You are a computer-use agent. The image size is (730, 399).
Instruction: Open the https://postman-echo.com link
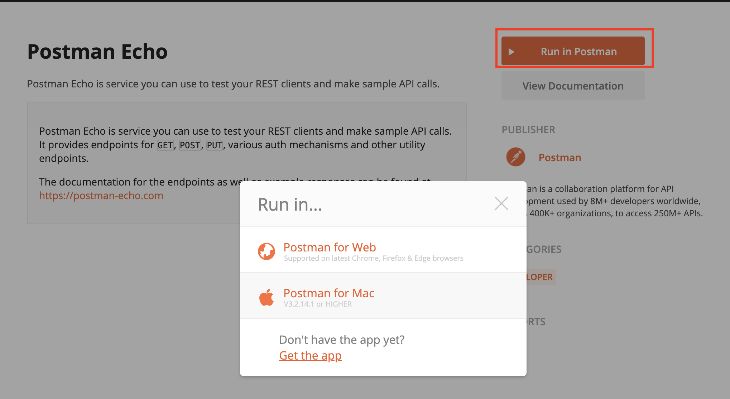pyautogui.click(x=101, y=196)
